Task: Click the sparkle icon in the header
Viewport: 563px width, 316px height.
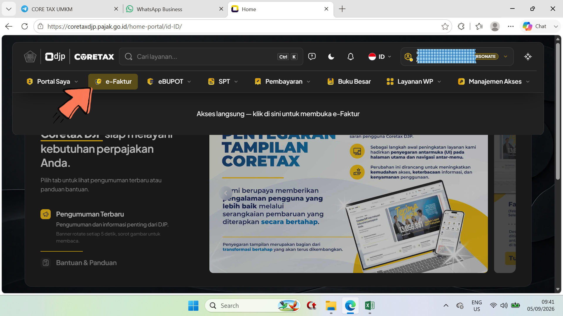Action: tap(528, 56)
